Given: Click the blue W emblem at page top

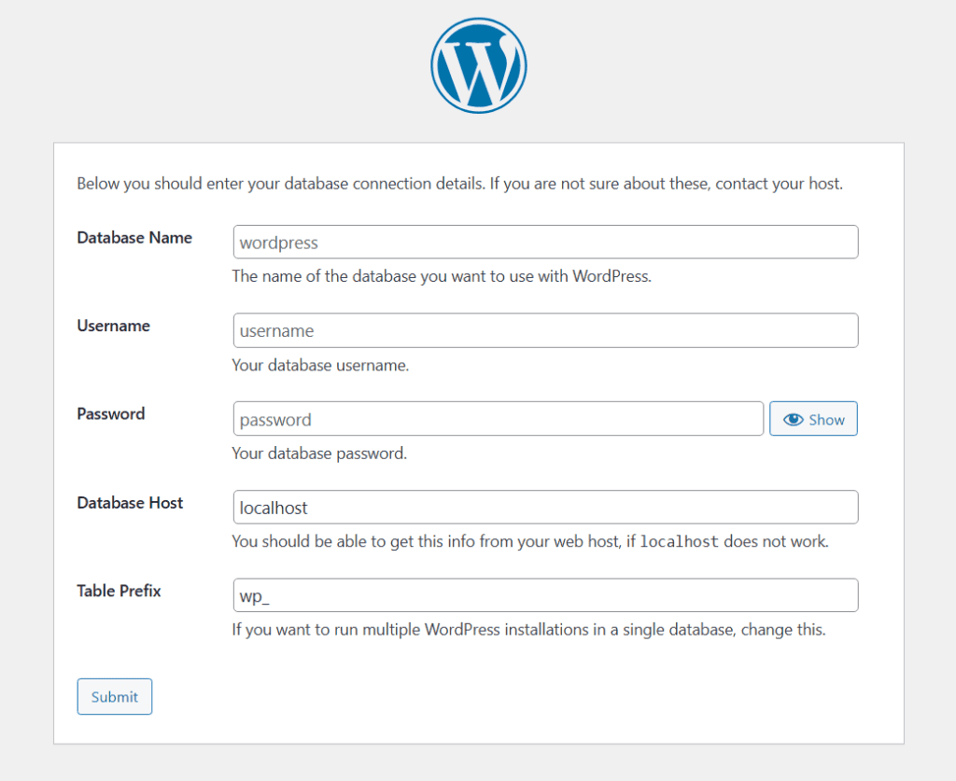Looking at the screenshot, I should tap(478, 63).
